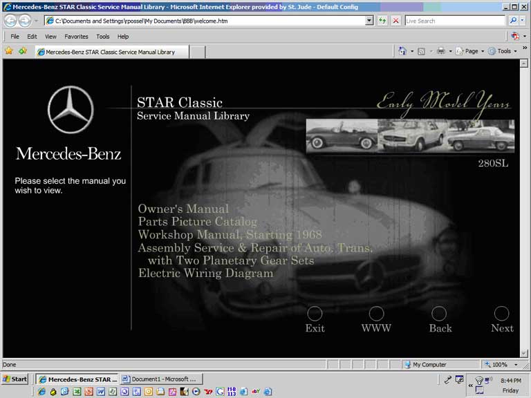This screenshot has width=531, height=398.
Task: Click the Yahoo icon in Quick Launch
Action: [x=208, y=392]
